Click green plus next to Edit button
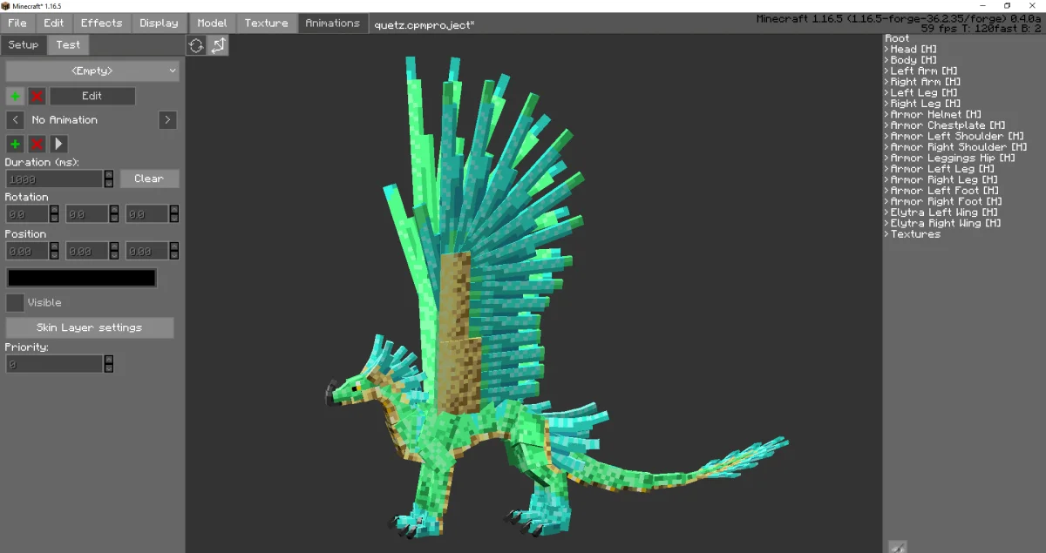 pos(16,96)
